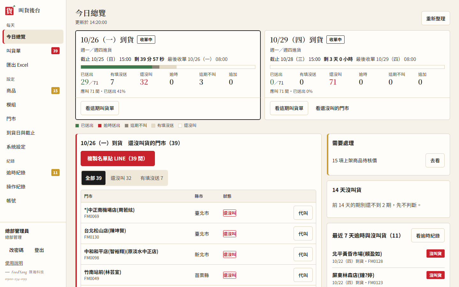Click the 沒叫貨 badge for 屏東林森店
This screenshot has height=287, width=459.
[435, 275]
